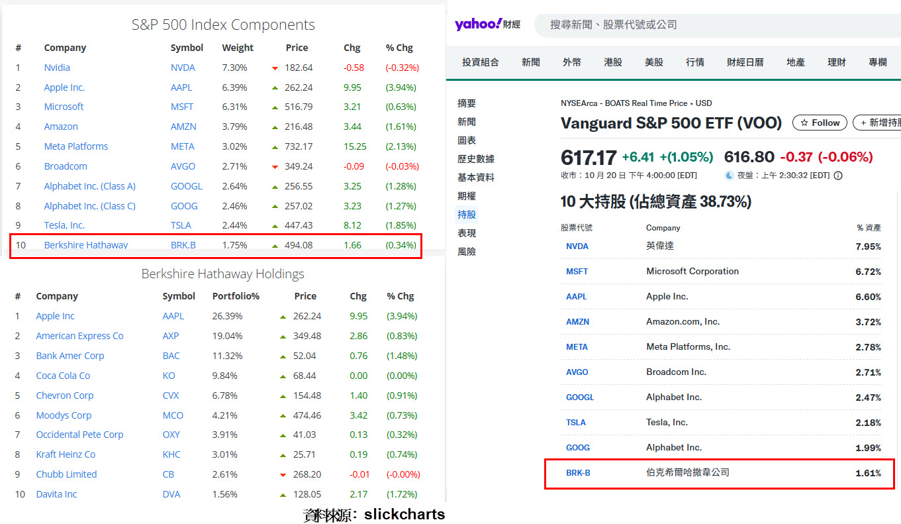Click the star icon inside the Follow button
Image resolution: width=901 pixels, height=524 pixels.
click(x=804, y=123)
